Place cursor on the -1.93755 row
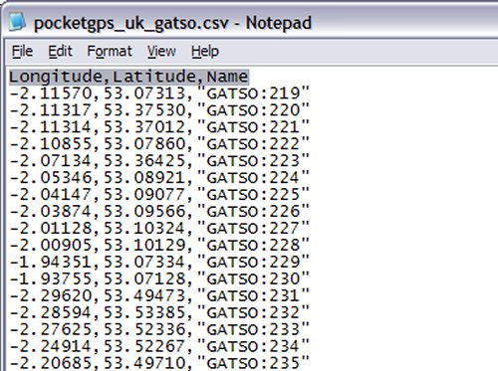Screen dimensions: 498x371 [x=159, y=278]
